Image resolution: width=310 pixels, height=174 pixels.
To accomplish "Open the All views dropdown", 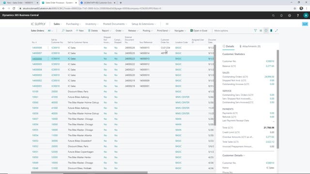I will click(x=50, y=30).
